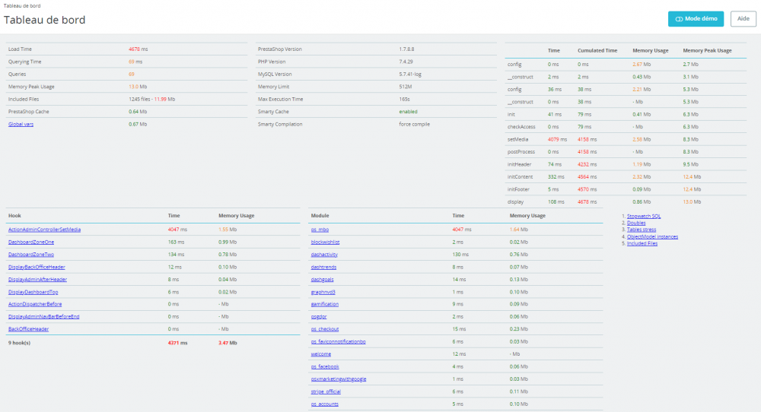This screenshot has width=761, height=412.
Task: Open BackOfficeHeader hook link
Action: coord(28,329)
